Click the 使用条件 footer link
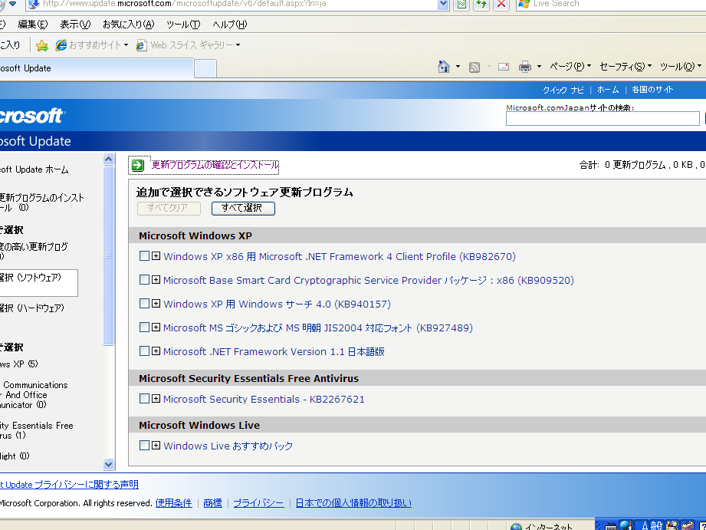Image resolution: width=706 pixels, height=530 pixels. [x=174, y=503]
